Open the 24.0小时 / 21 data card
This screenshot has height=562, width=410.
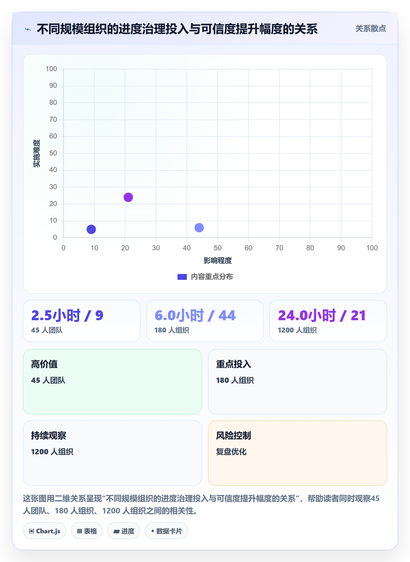click(x=328, y=321)
